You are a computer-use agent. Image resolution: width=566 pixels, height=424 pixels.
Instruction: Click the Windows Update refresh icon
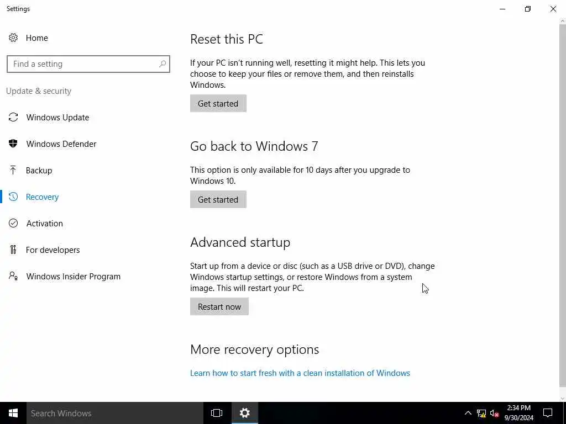[x=13, y=117]
